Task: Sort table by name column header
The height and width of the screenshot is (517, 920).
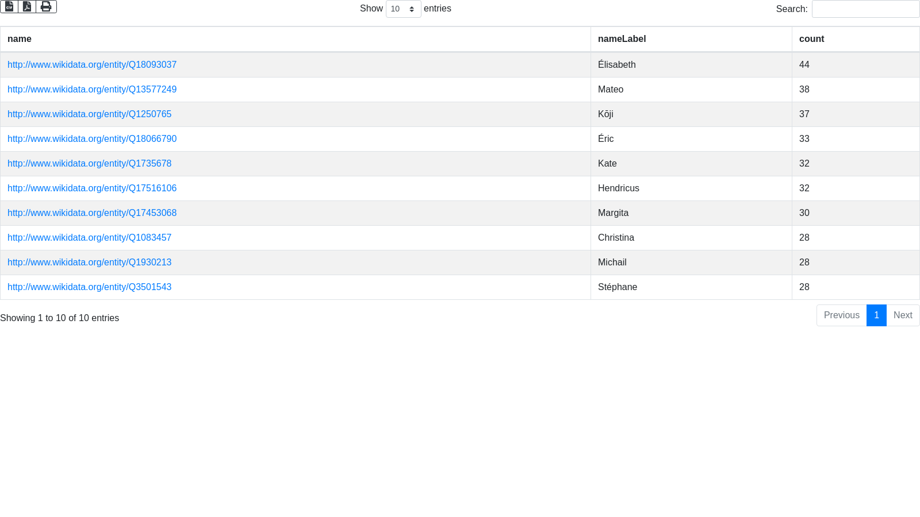Action: pyautogui.click(x=20, y=39)
